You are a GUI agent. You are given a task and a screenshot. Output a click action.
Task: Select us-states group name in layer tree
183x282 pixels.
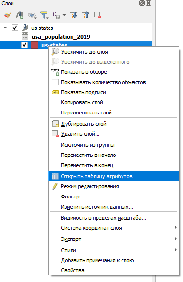click(x=42, y=28)
